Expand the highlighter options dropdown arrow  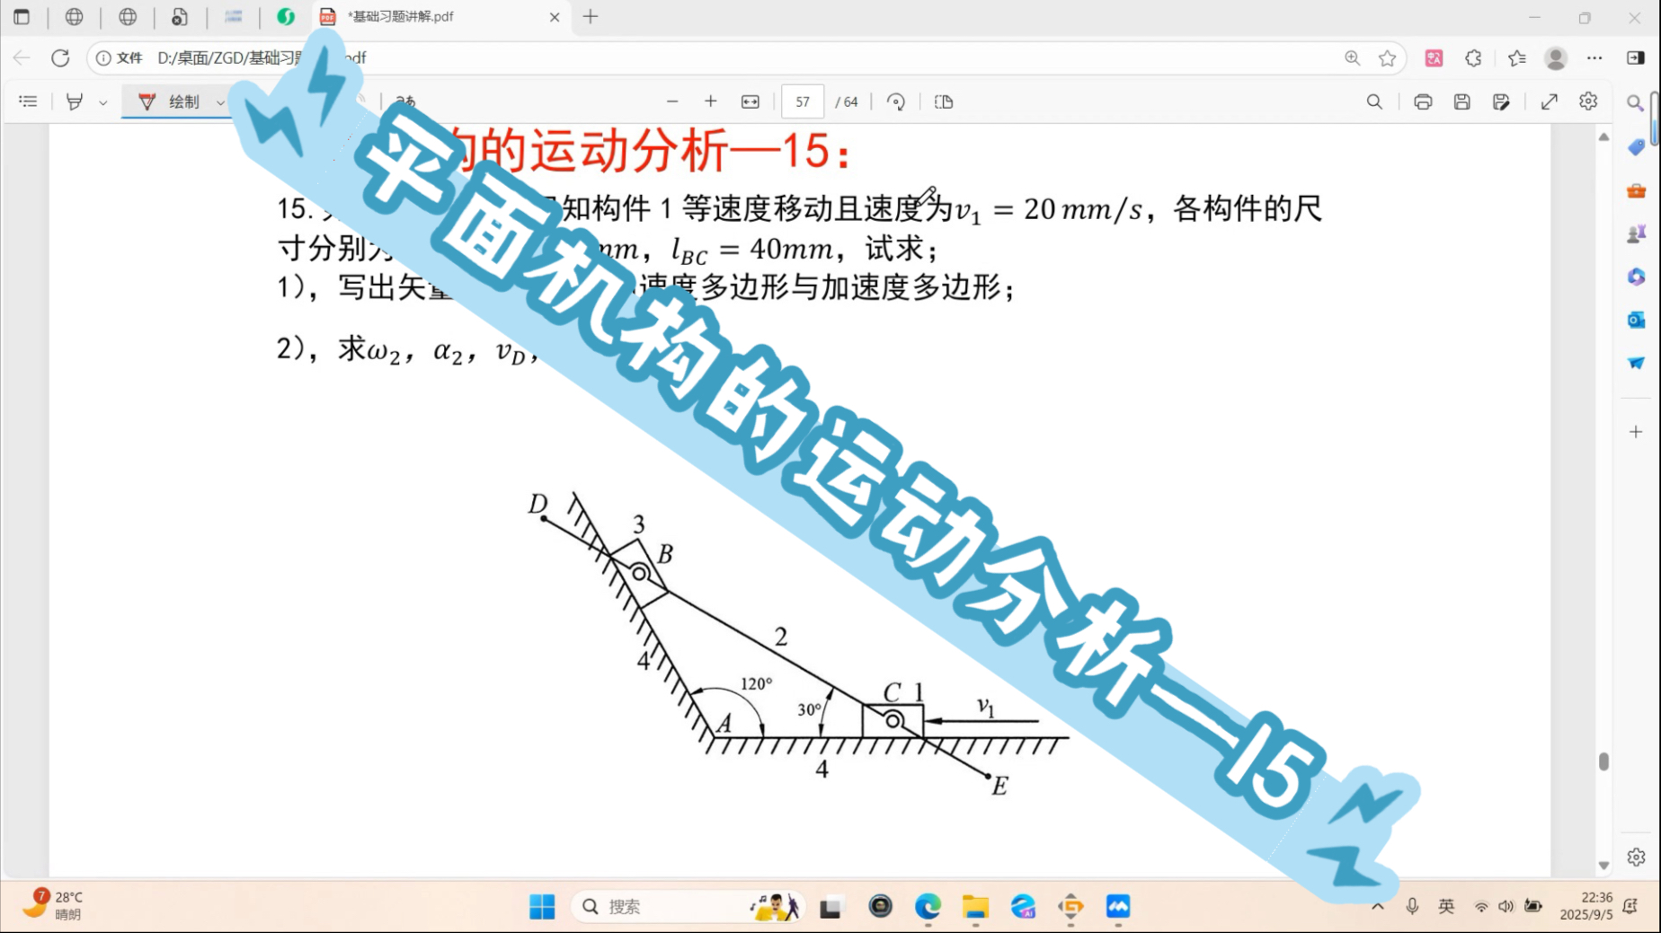coord(103,102)
